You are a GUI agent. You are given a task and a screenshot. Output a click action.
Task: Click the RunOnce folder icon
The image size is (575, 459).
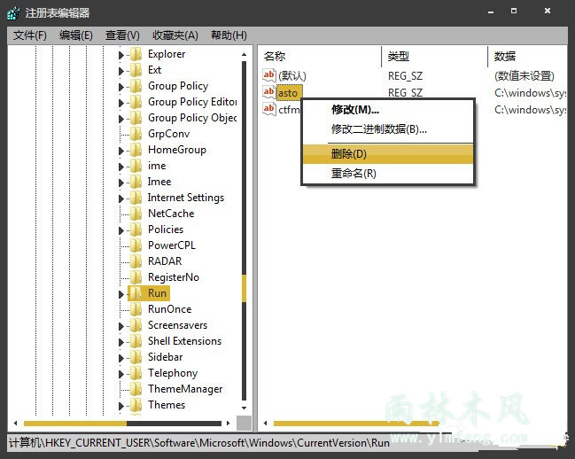coord(136,309)
